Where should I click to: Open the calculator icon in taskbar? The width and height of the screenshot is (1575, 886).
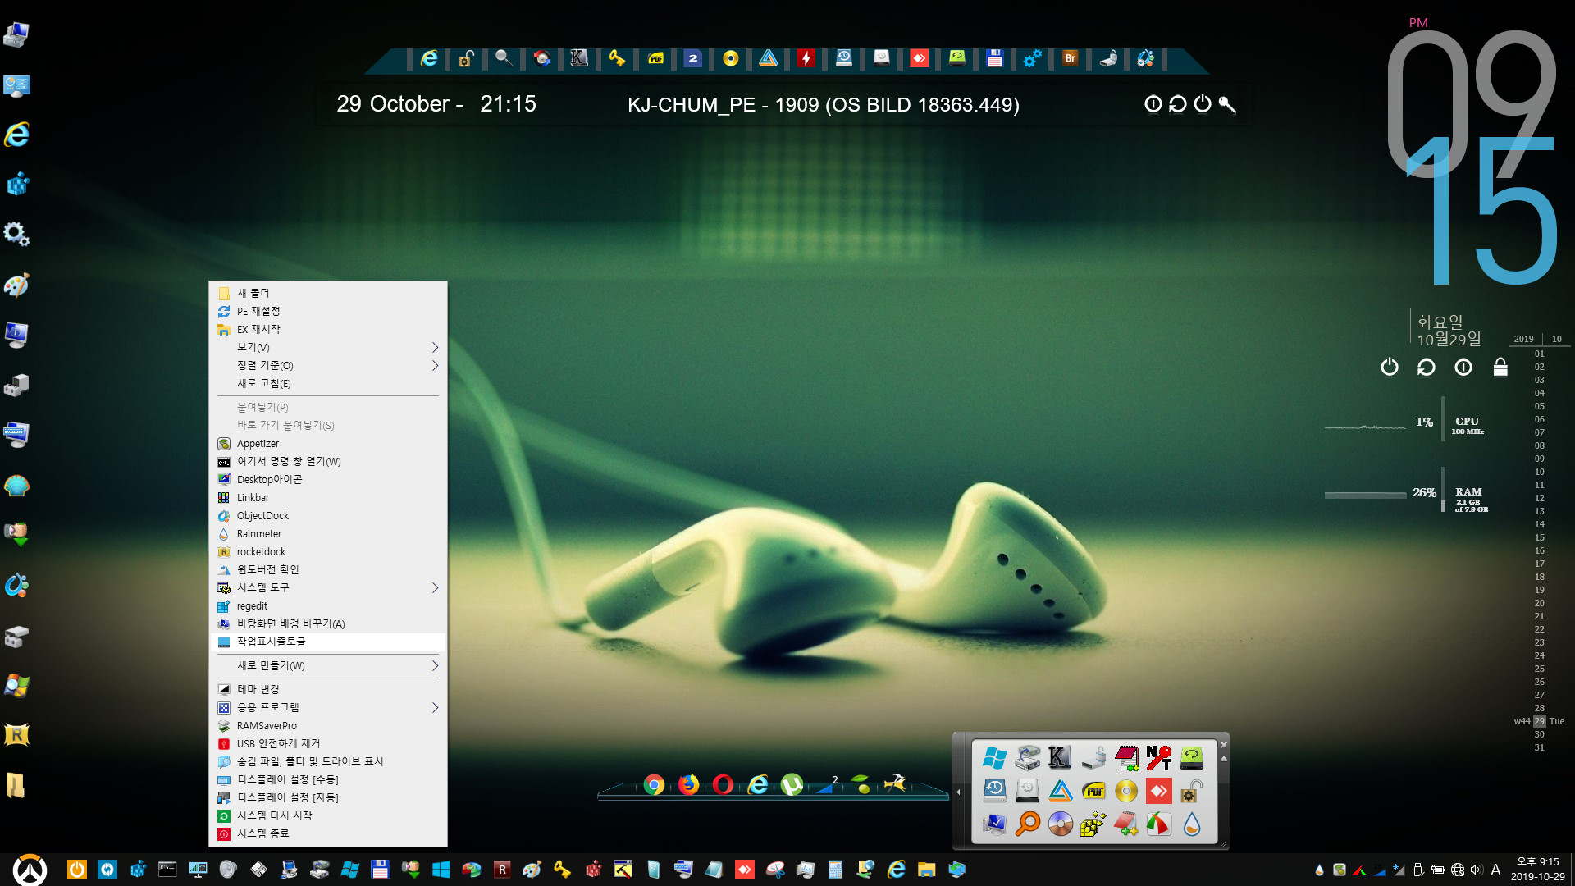pyautogui.click(x=835, y=870)
